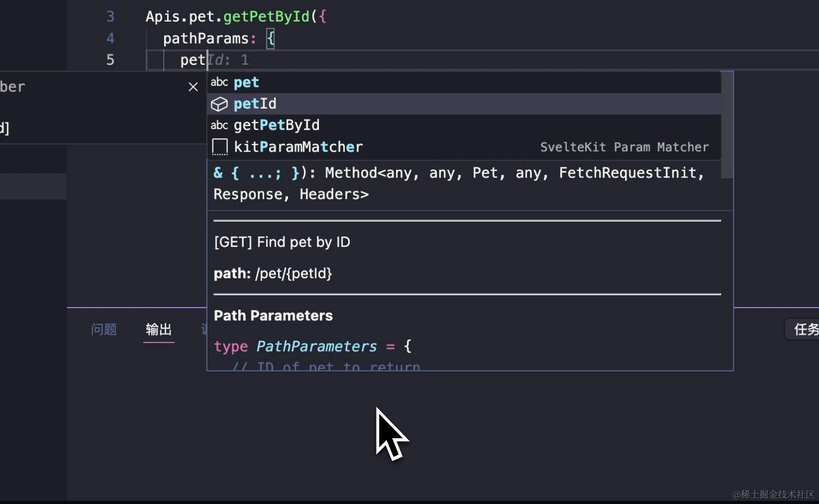
Task: Click line number 4 in the gutter
Action: click(110, 38)
